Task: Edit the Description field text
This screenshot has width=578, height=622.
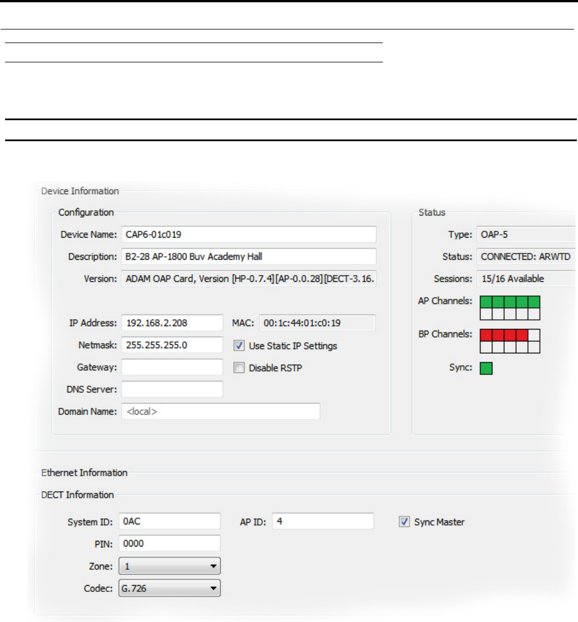Action: (249, 257)
